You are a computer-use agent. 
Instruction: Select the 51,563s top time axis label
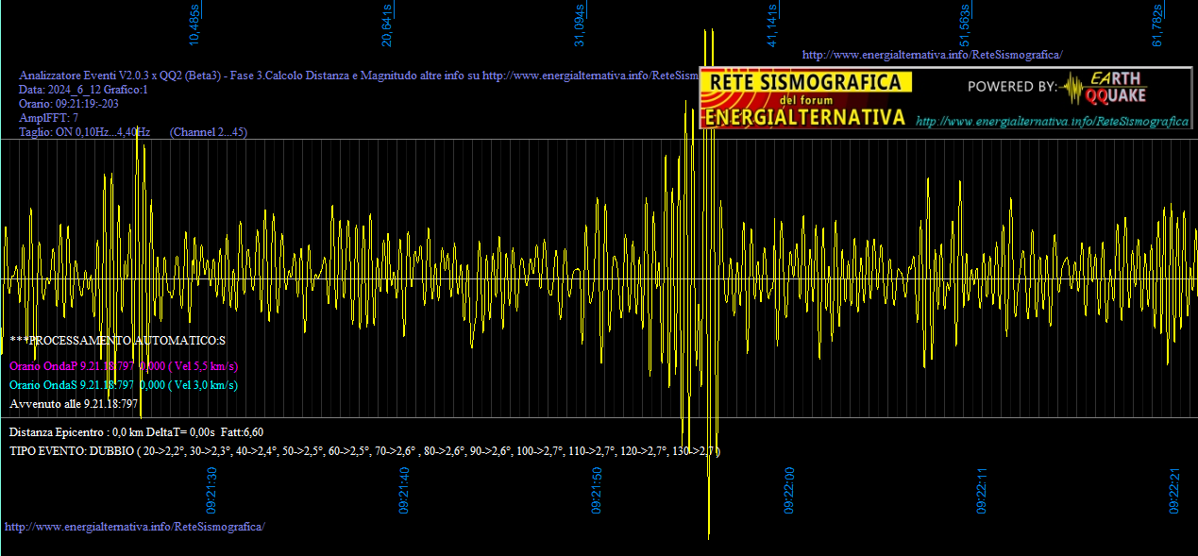tap(965, 25)
